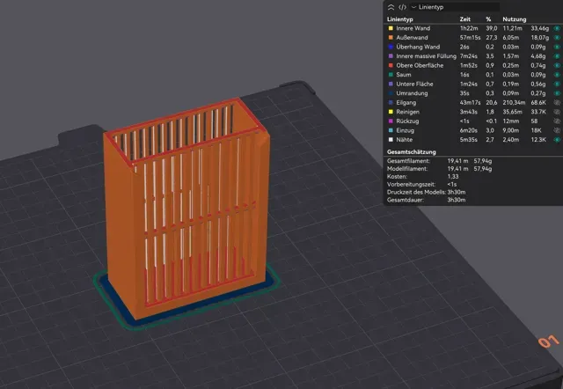The width and height of the screenshot is (563, 389).
Task: Click the Gesamtfilament value 19,41 m
Action: point(457,161)
